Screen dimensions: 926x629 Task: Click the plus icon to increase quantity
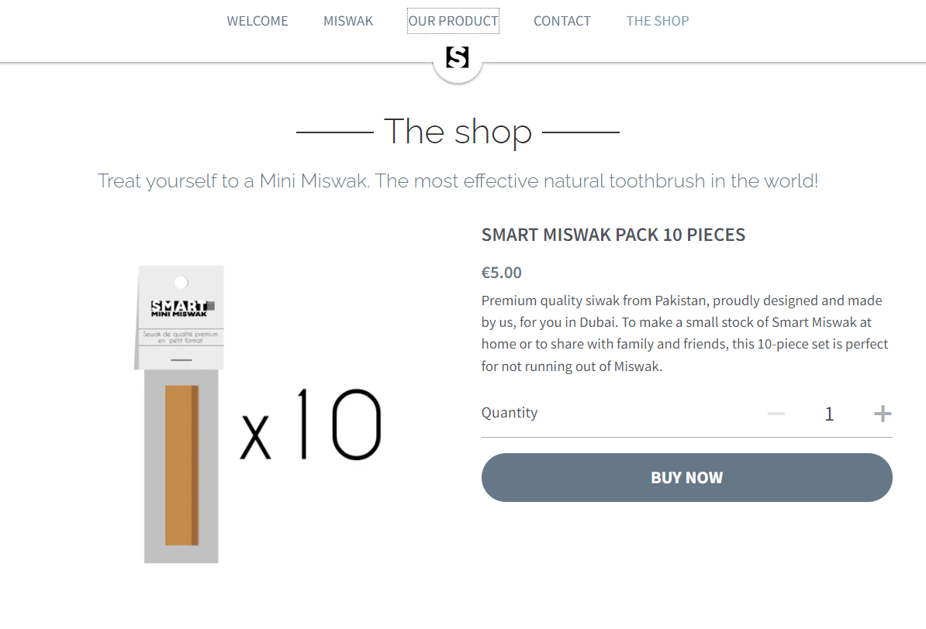click(882, 413)
